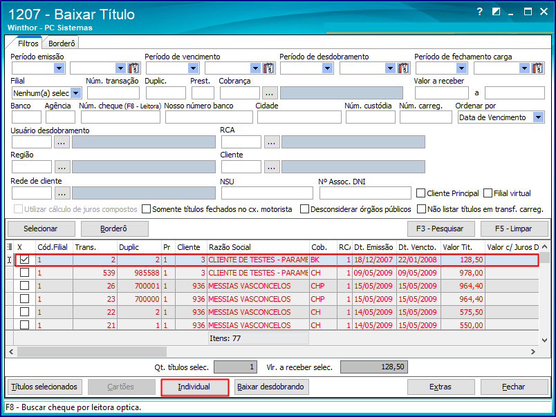Click the Fechar button
The width and height of the screenshot is (556, 417).
(514, 387)
